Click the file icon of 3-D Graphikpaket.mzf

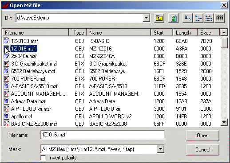click(6, 64)
